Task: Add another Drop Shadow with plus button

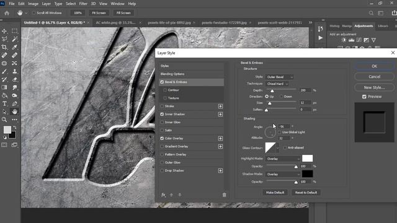Action: click(x=221, y=171)
